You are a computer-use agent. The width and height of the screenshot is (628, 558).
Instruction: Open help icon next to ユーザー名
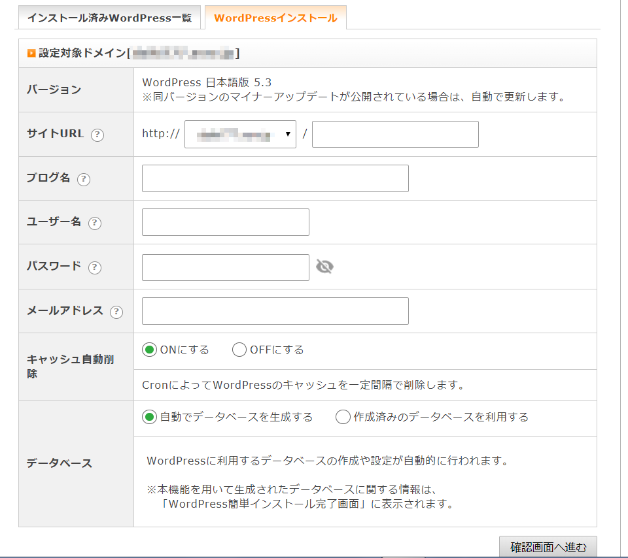pyautogui.click(x=95, y=223)
